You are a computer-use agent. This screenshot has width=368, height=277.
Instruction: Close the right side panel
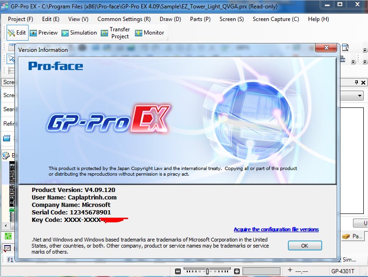363,82
